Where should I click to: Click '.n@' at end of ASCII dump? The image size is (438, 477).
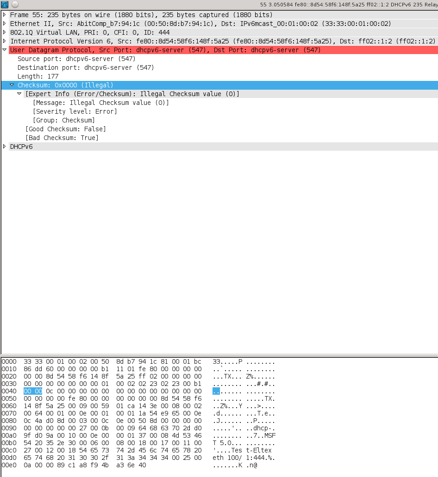click(252, 465)
